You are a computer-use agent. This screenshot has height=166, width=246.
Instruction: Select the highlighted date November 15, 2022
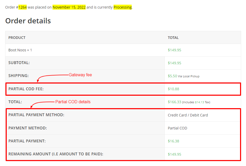(69, 7)
